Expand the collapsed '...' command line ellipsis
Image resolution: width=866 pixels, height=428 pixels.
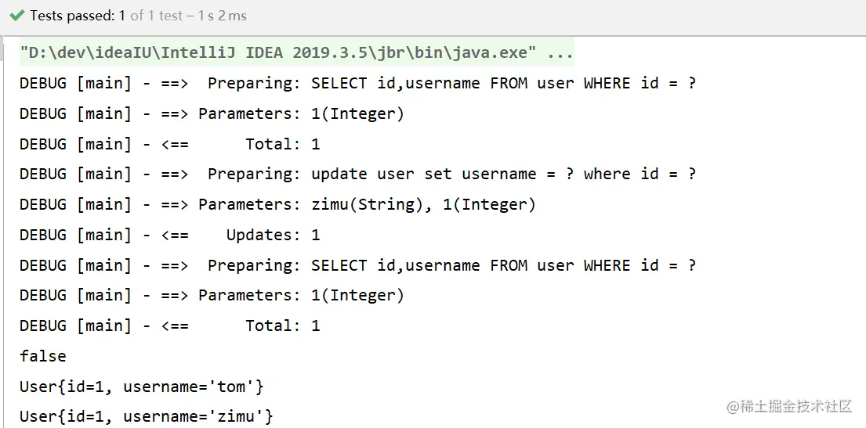(560, 53)
